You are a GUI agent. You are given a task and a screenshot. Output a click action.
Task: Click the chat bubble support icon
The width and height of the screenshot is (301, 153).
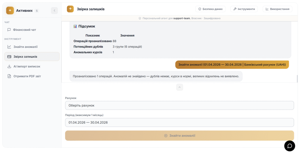(290, 146)
